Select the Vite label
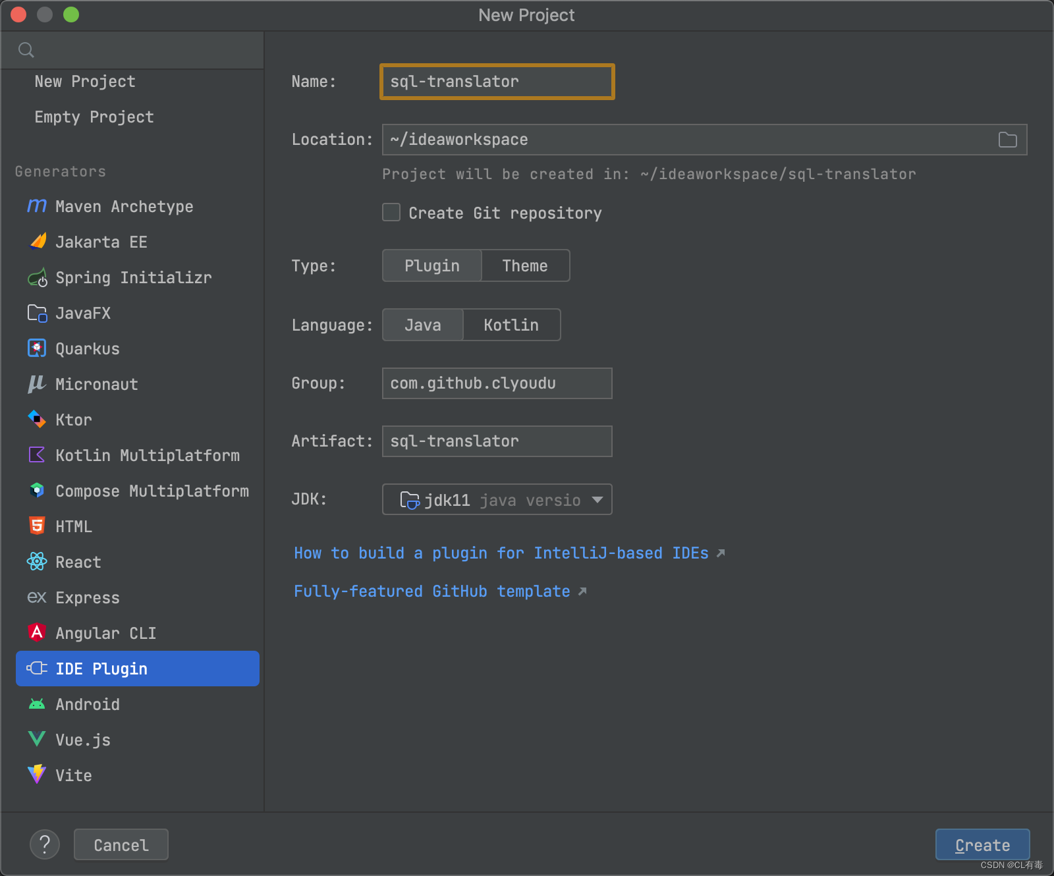 click(74, 776)
